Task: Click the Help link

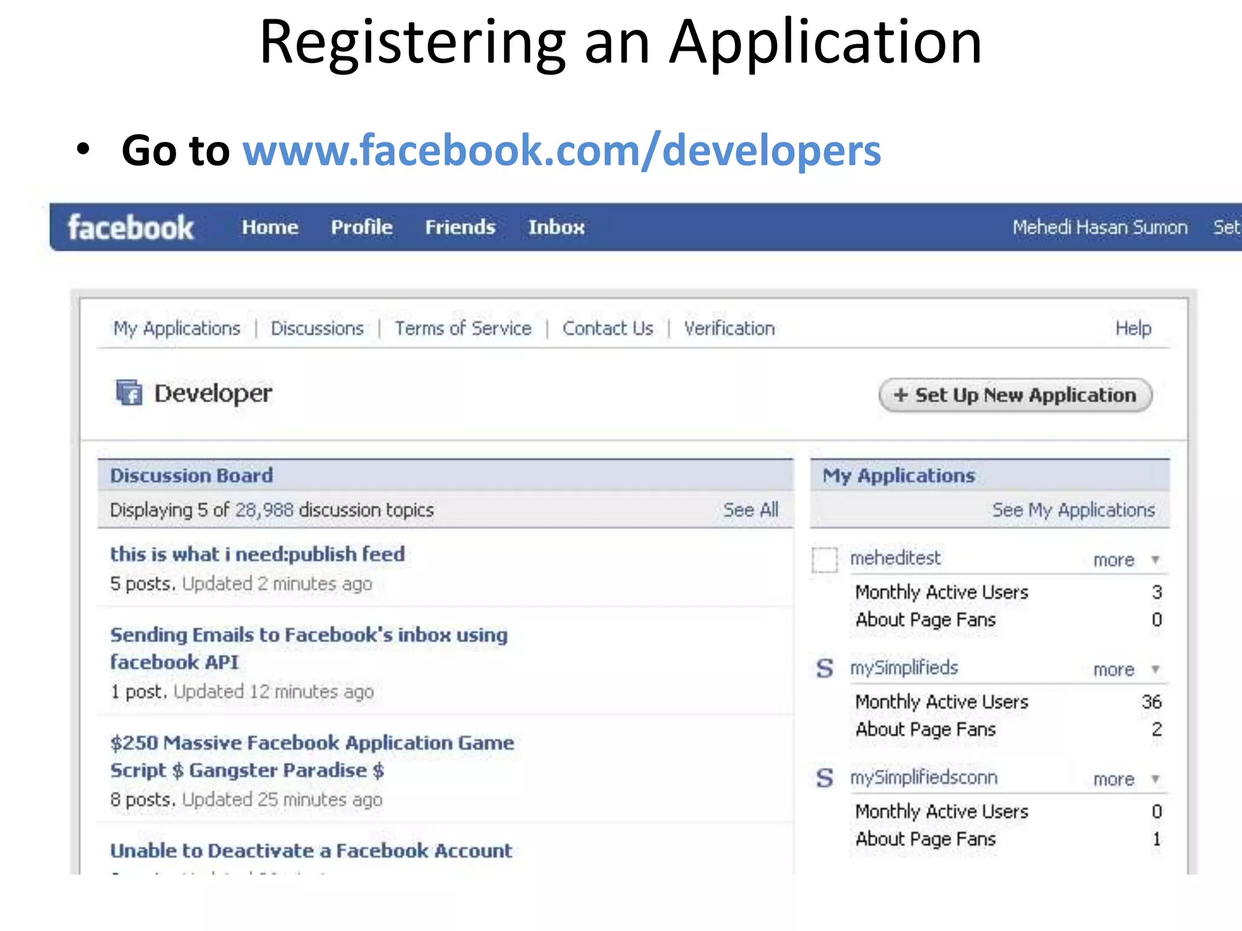Action: click(x=1133, y=329)
